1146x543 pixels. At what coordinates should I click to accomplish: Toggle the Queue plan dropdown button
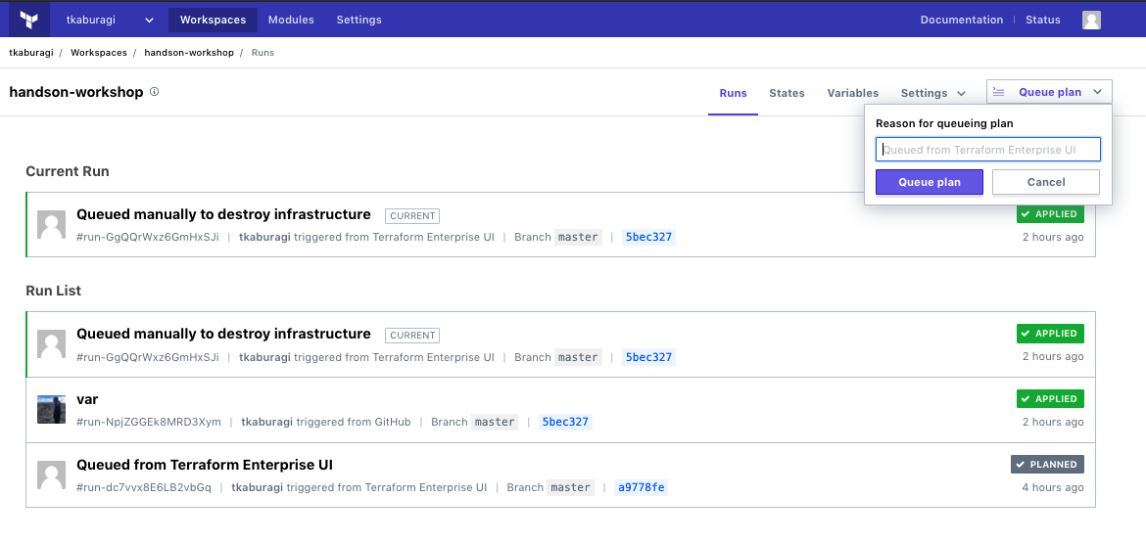[1049, 92]
